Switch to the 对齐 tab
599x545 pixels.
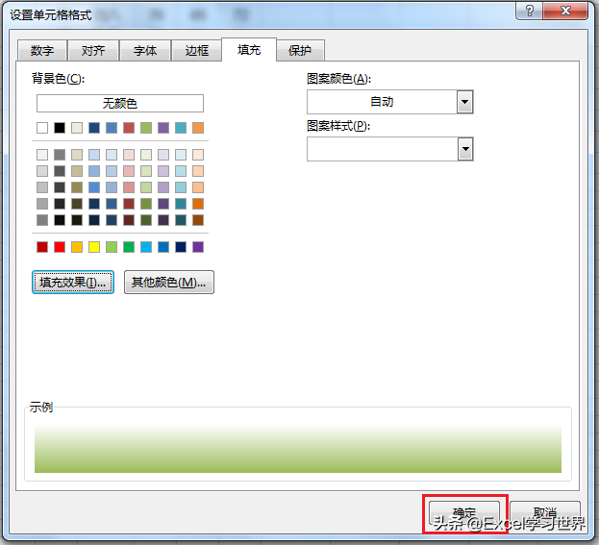pyautogui.click(x=93, y=50)
